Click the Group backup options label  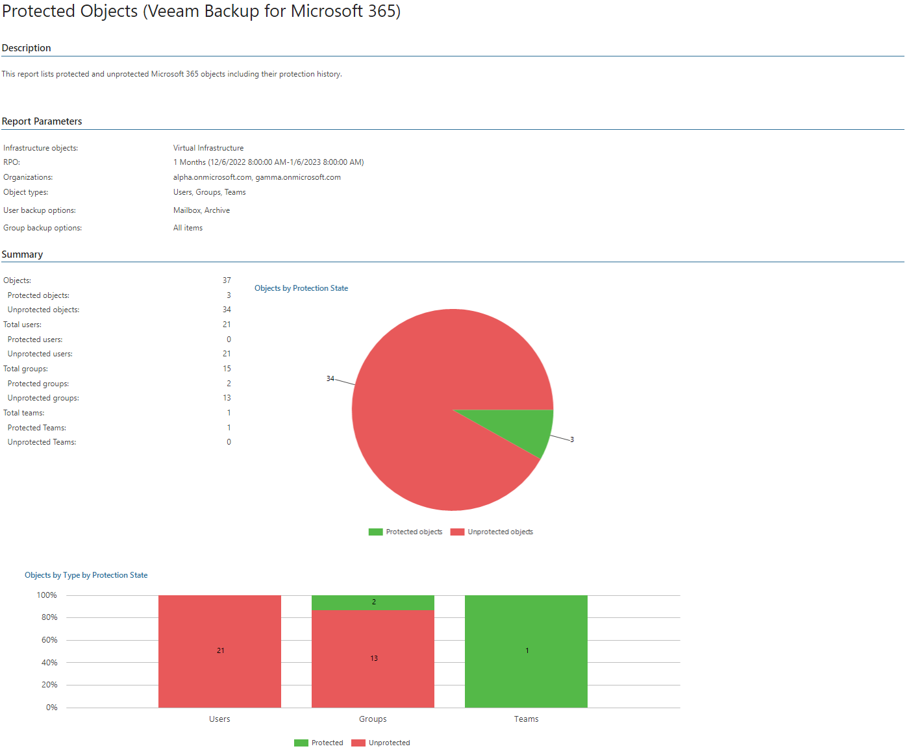coord(43,228)
